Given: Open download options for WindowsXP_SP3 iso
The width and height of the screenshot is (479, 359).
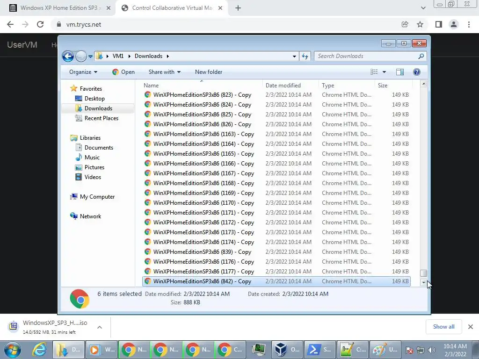Looking at the screenshot, I should [100, 327].
